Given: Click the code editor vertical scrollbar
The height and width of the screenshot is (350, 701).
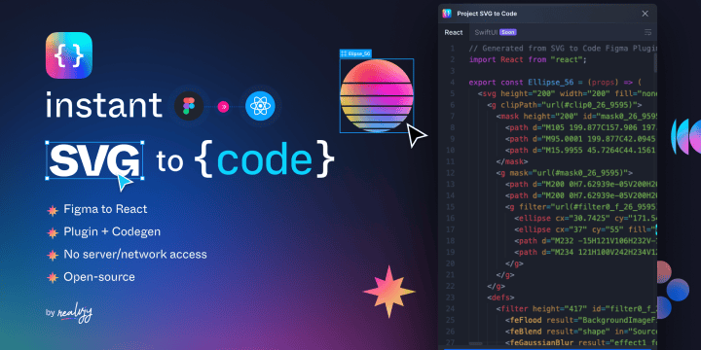Looking at the screenshot, I should click(x=655, y=62).
